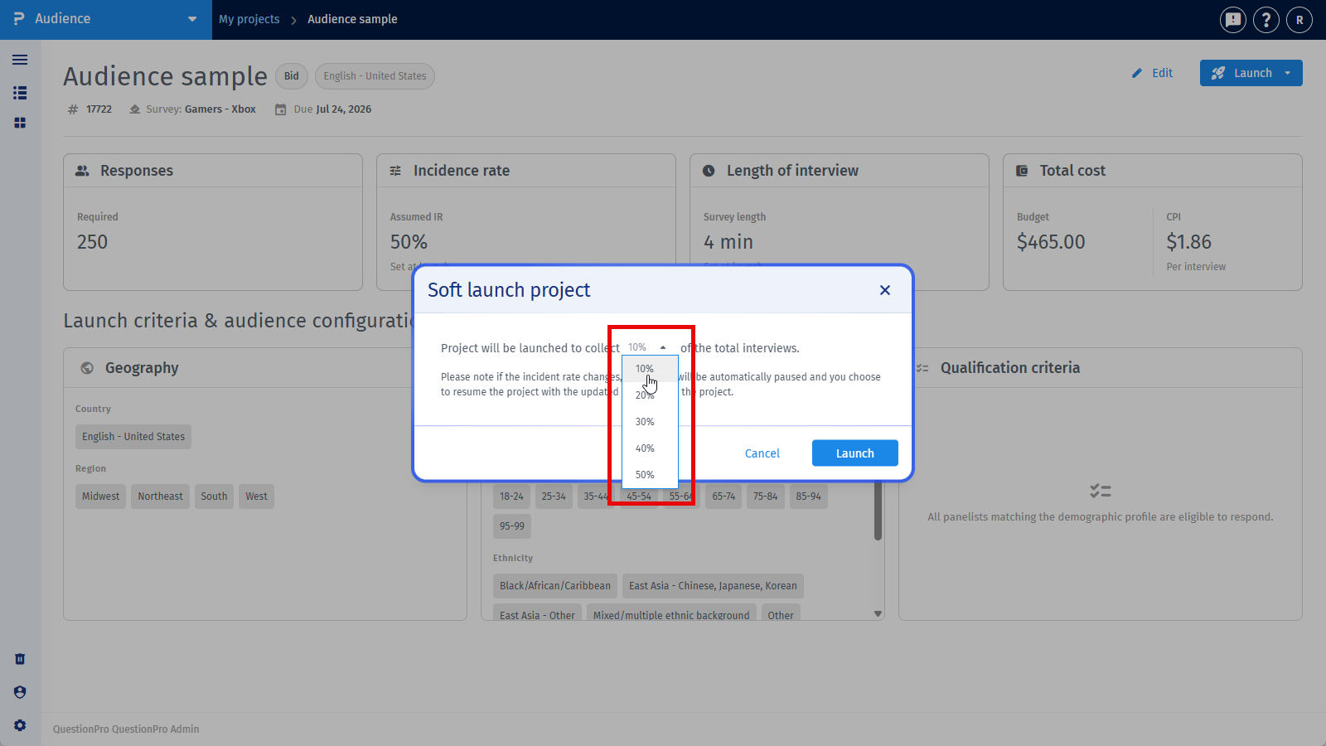This screenshot has width=1326, height=746.
Task: Go to My projects breadcrumb
Action: (x=249, y=19)
